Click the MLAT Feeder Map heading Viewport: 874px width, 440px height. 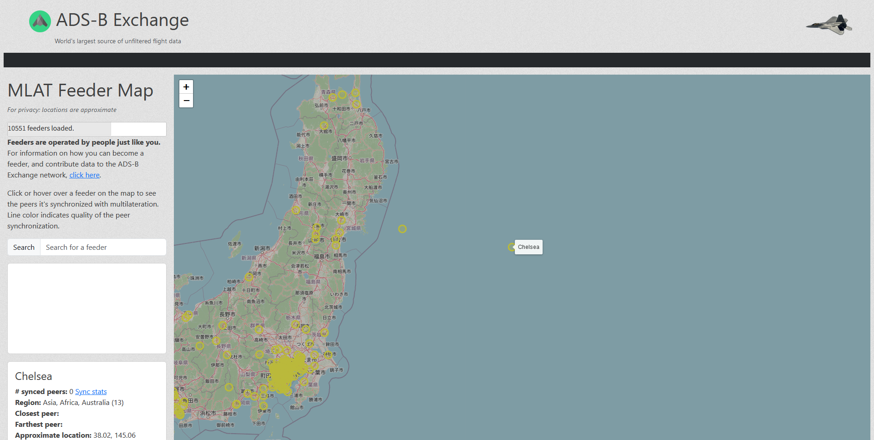point(80,91)
